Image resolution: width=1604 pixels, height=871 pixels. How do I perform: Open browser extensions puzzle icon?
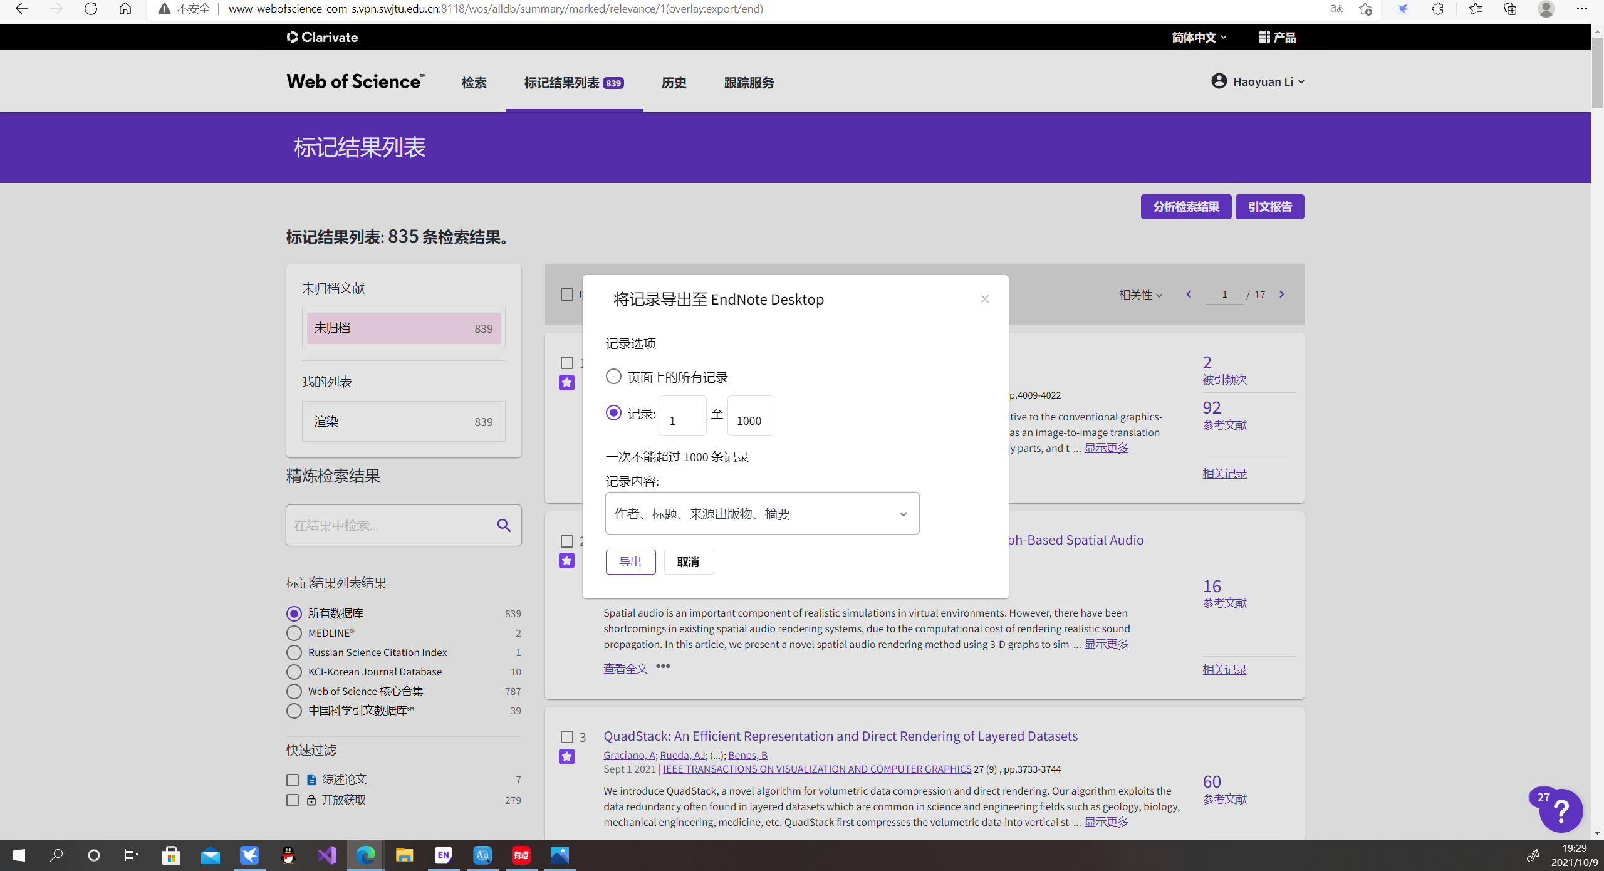1438,9
